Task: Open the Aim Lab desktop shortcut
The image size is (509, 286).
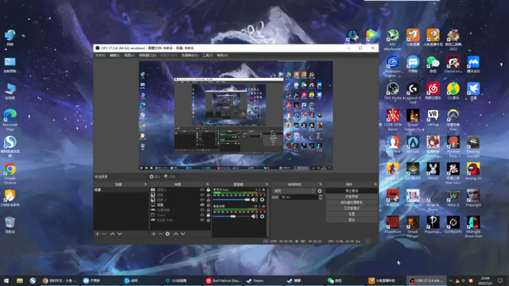Action: [412, 145]
